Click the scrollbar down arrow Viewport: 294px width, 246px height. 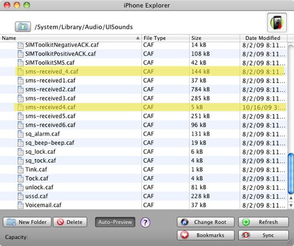tap(291, 205)
